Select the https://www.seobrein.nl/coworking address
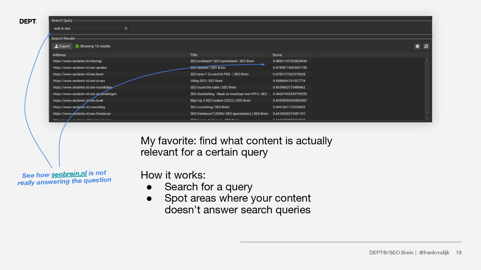Screen dimensions: 481x270 79,107
